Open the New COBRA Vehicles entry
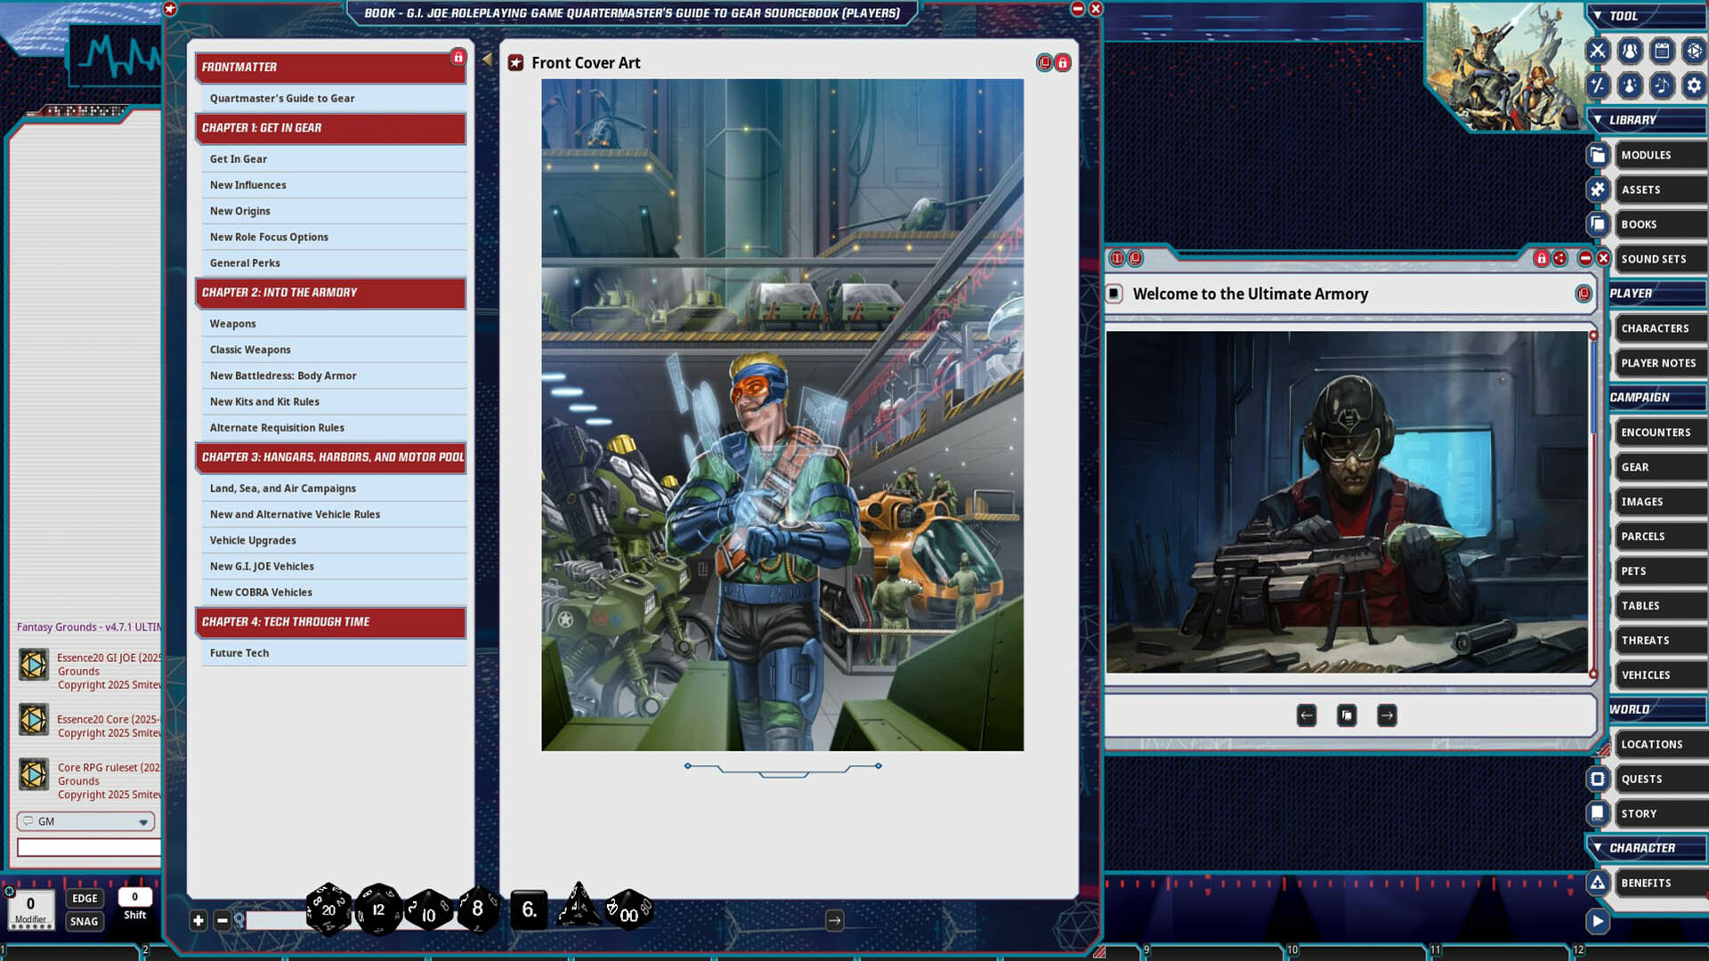This screenshot has width=1709, height=961. point(260,592)
